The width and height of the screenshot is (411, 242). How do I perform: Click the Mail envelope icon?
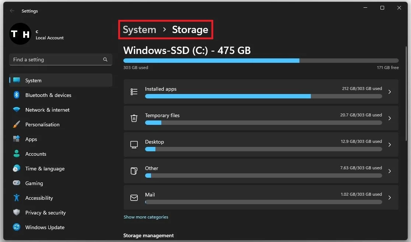pyautogui.click(x=134, y=198)
